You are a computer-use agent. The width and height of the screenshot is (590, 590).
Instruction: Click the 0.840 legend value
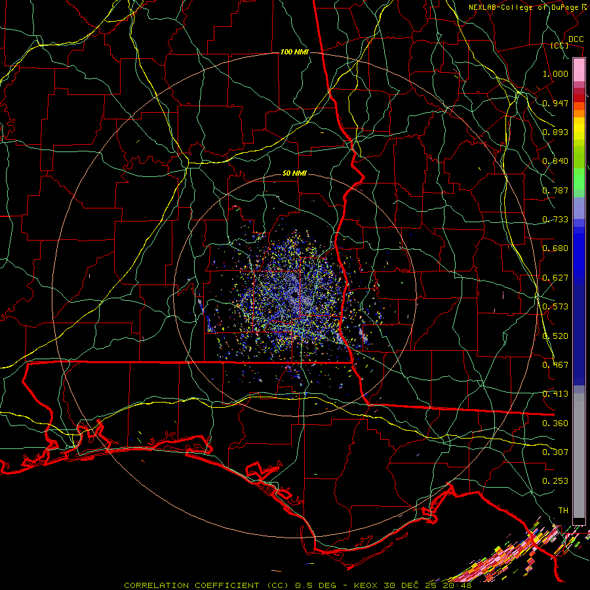point(555,161)
